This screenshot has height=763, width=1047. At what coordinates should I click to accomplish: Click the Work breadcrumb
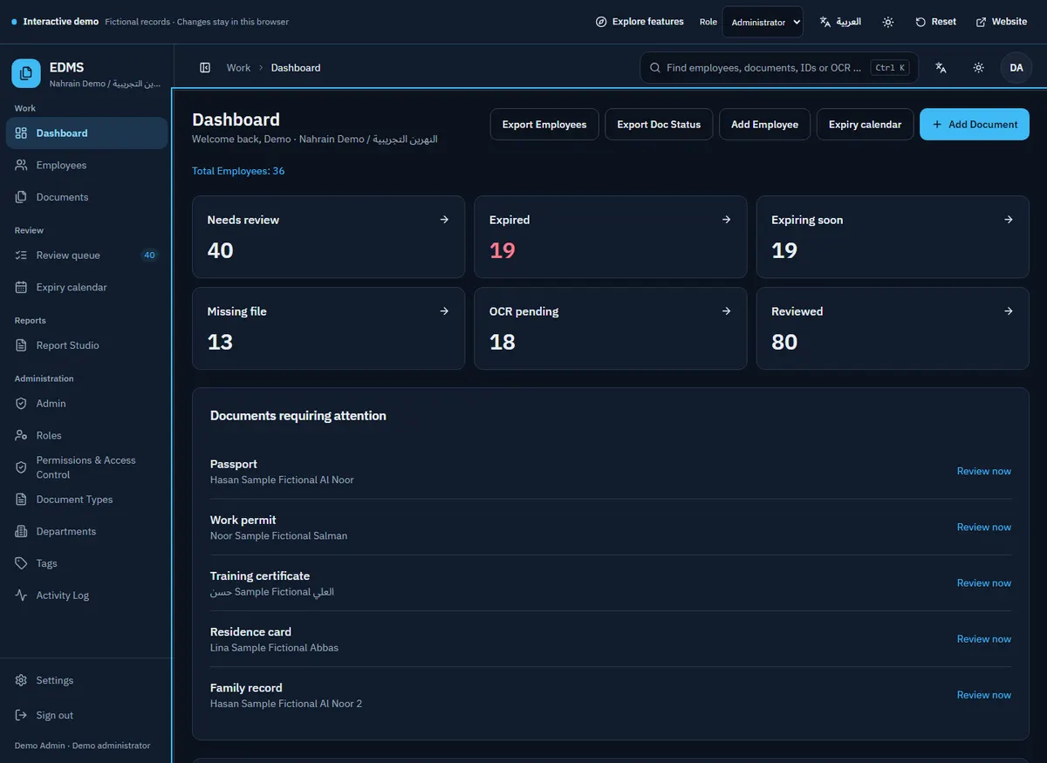238,68
